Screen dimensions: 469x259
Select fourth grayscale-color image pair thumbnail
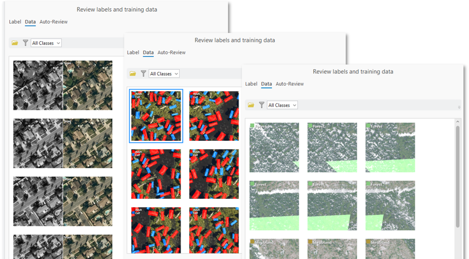point(63,247)
